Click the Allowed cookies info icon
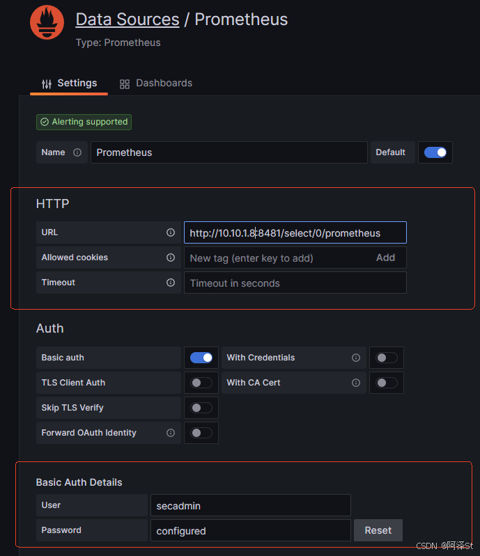 (x=171, y=257)
